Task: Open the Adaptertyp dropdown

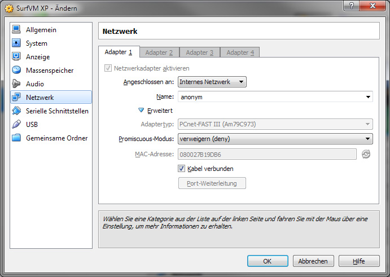Action: click(275, 124)
